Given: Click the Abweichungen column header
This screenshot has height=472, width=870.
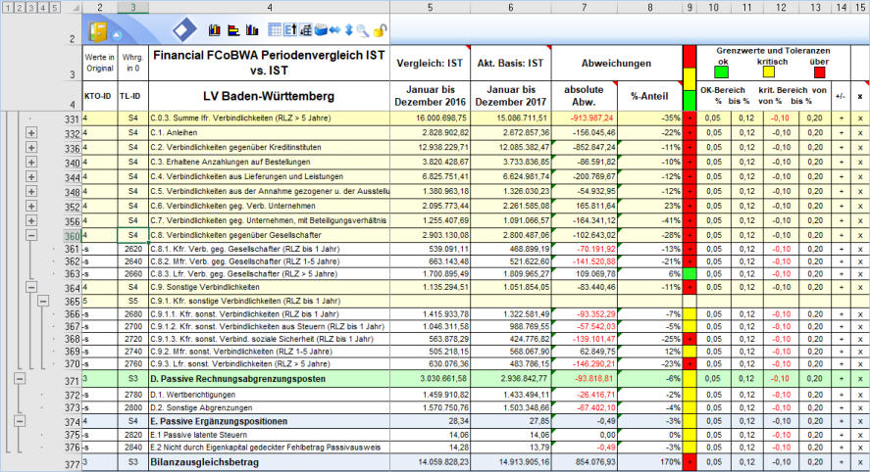Looking at the screenshot, I should click(616, 64).
